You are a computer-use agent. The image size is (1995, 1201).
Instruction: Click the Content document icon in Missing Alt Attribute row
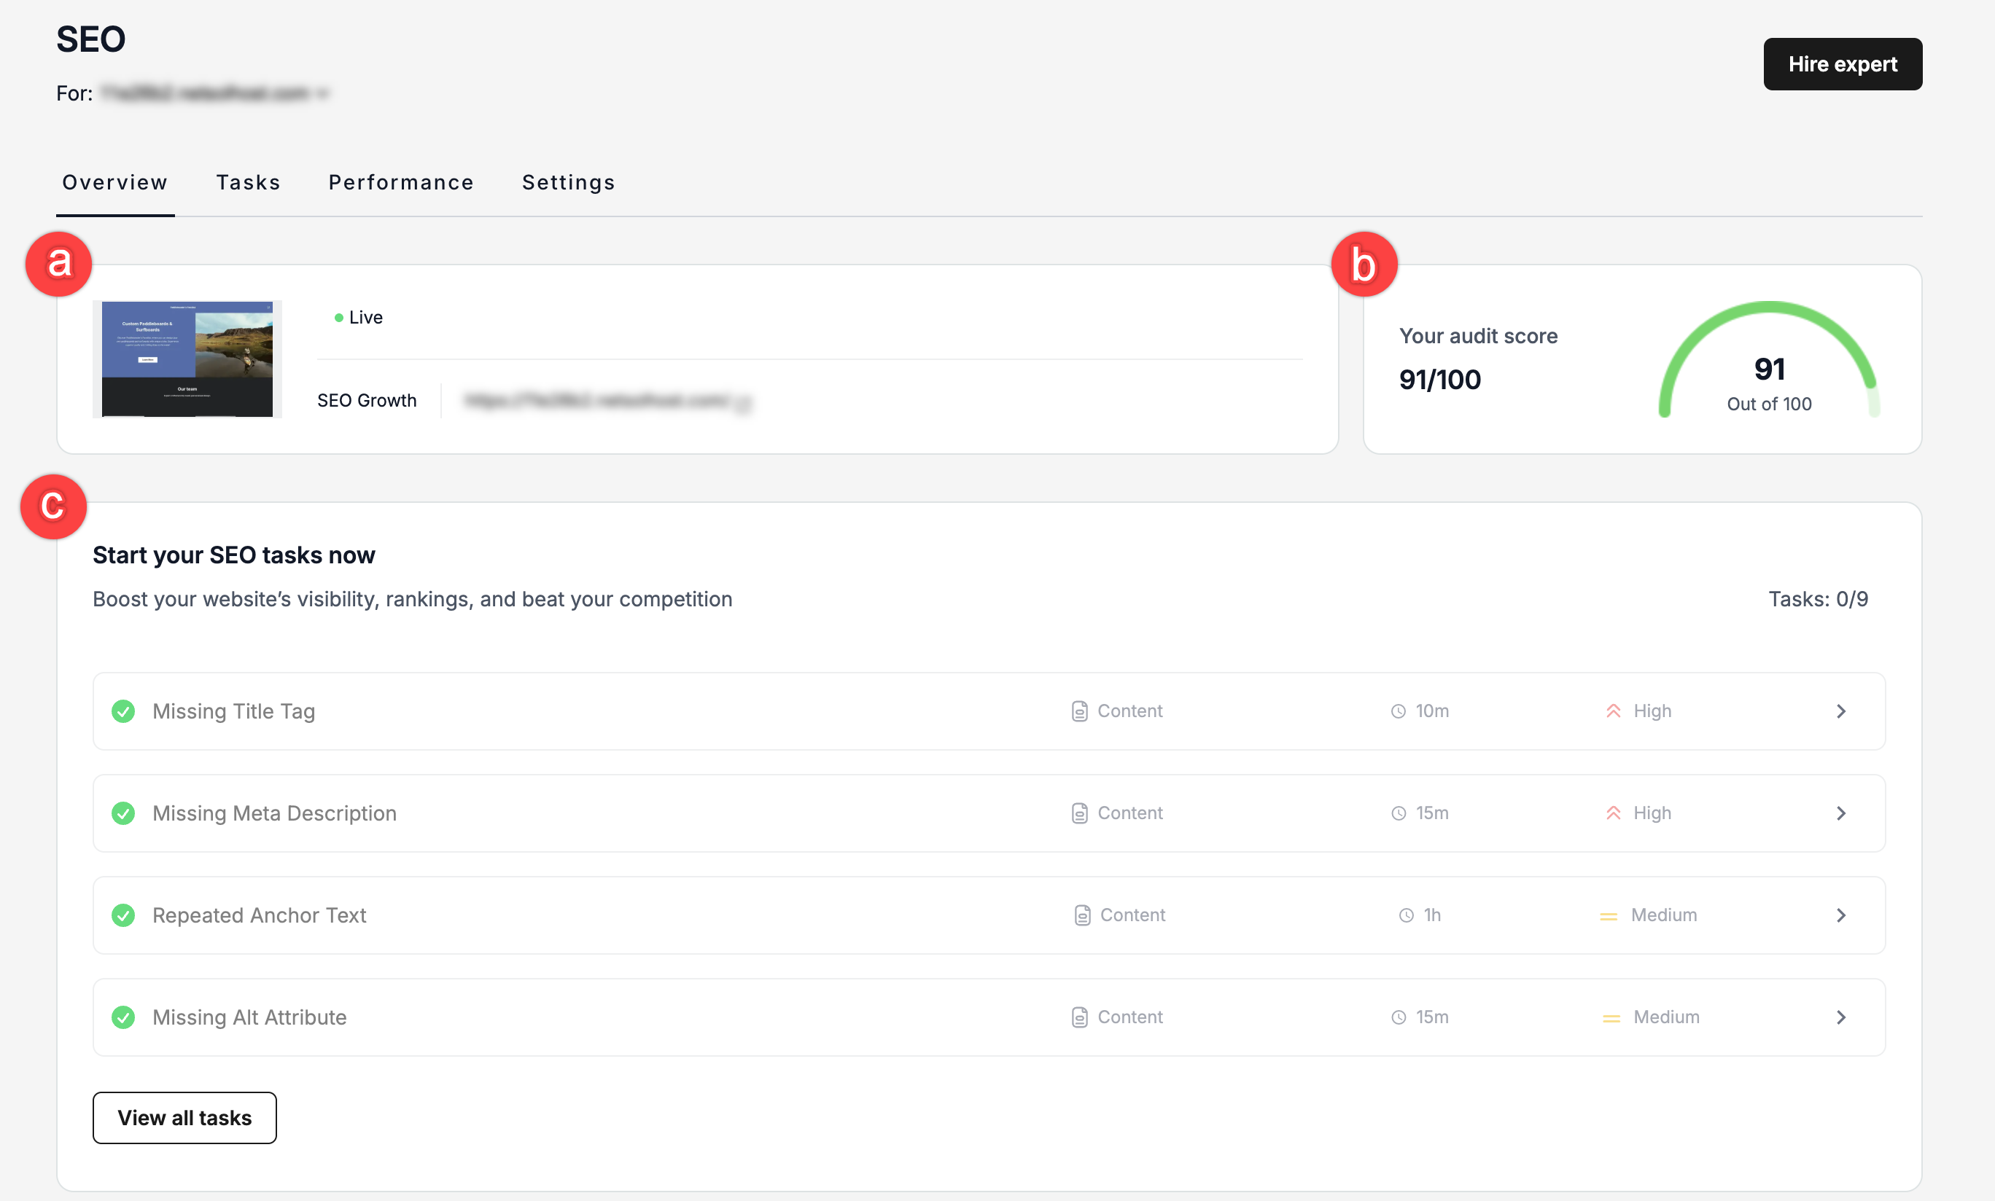[x=1079, y=1017]
